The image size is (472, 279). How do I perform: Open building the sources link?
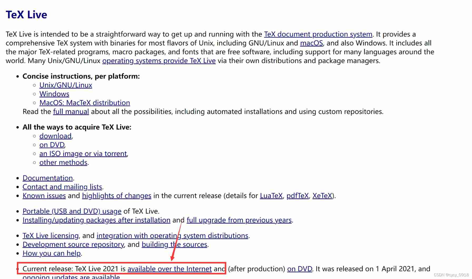click(x=174, y=245)
